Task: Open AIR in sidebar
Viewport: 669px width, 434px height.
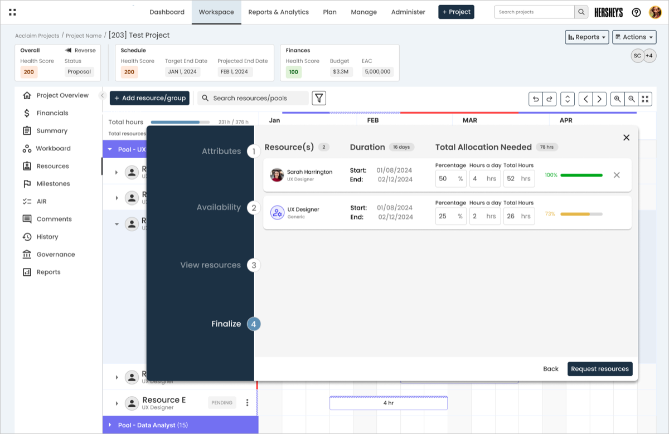Action: pos(35,202)
